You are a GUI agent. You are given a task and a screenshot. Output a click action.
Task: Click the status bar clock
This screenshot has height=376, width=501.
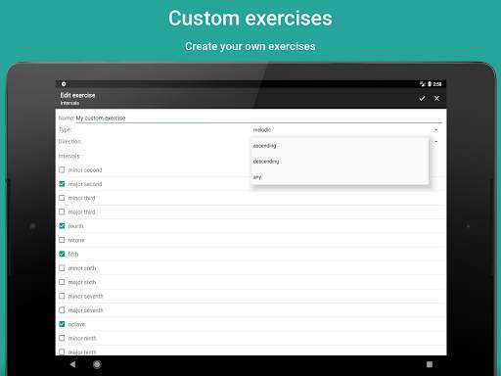437,84
